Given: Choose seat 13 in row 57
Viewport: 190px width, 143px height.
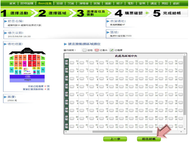Looking at the screenshot, I should pos(141,95).
